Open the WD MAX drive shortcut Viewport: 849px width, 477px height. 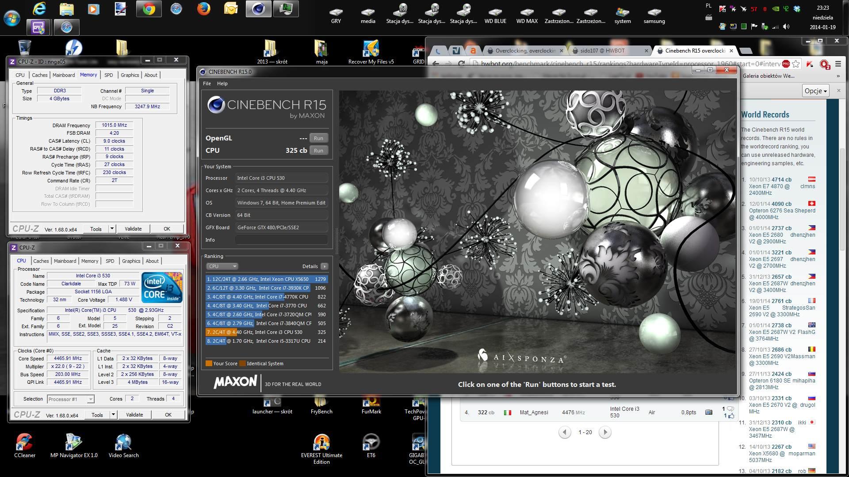click(x=527, y=16)
